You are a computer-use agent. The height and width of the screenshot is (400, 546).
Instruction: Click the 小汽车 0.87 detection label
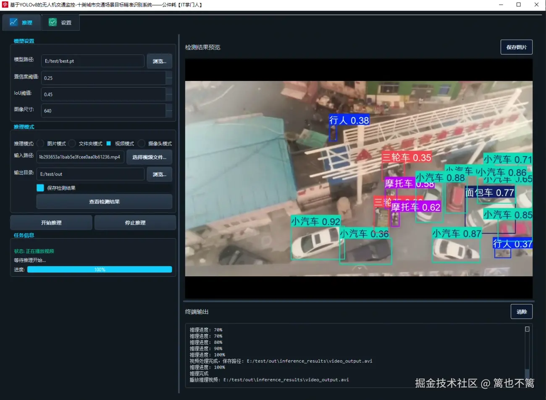(457, 234)
